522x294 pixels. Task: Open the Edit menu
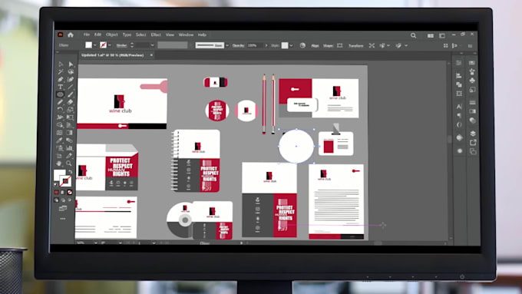[x=97, y=35]
